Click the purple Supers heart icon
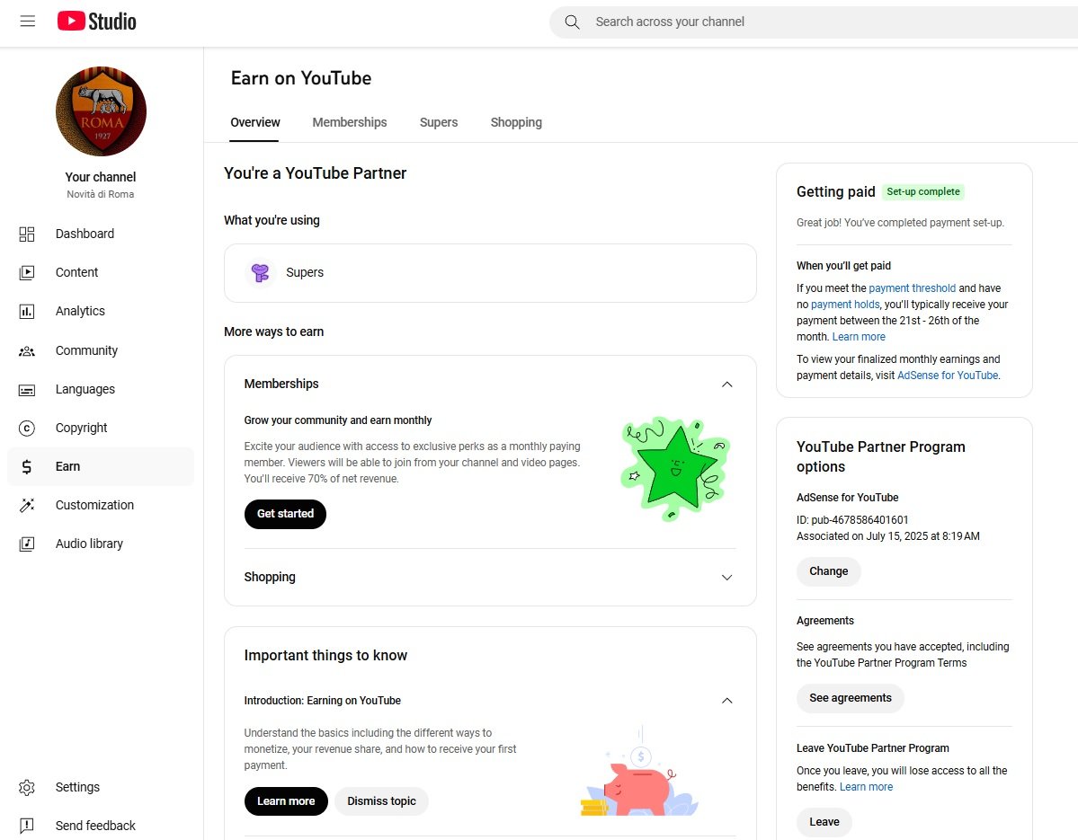 [x=261, y=273]
